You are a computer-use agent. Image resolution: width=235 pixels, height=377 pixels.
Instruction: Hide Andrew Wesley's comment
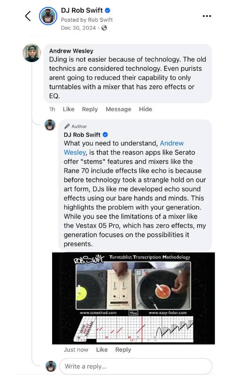tap(146, 109)
